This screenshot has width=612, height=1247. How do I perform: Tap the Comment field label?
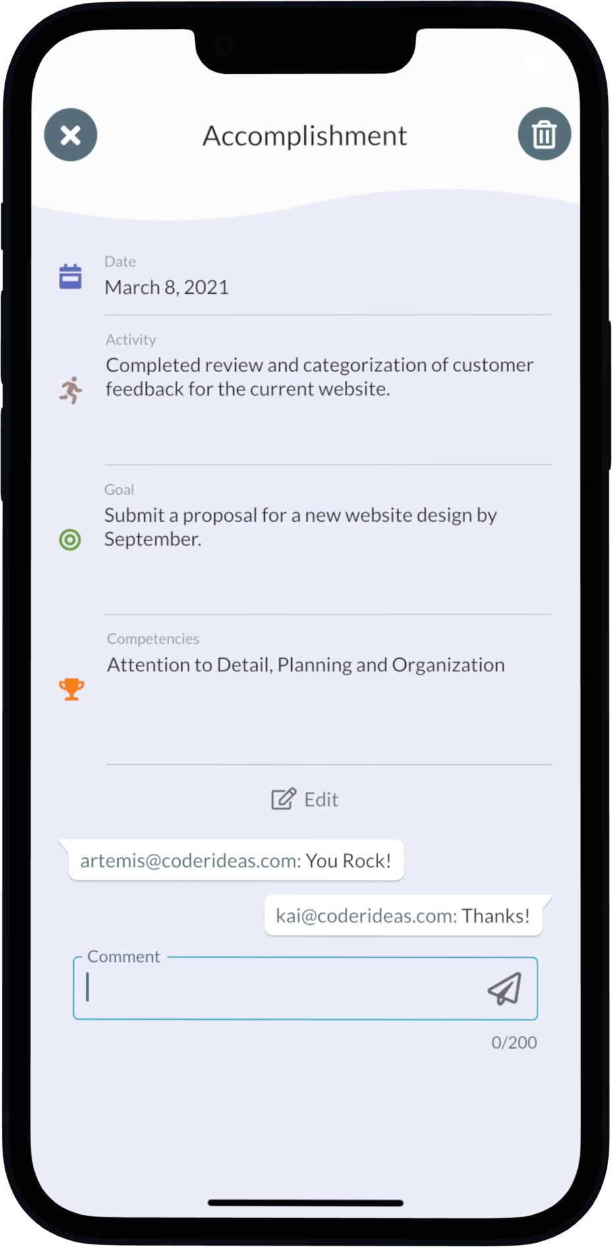(124, 956)
